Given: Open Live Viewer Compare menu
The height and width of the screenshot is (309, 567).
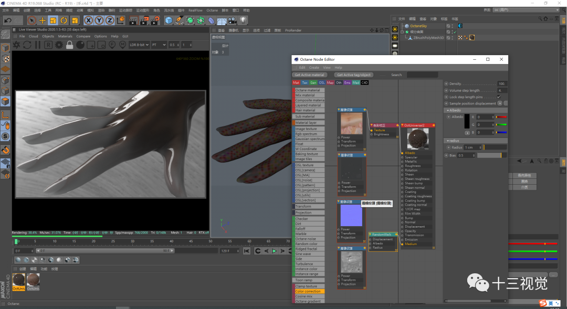Looking at the screenshot, I should [x=83, y=36].
